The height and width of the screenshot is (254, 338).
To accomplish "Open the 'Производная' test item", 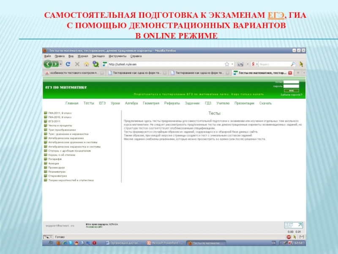I will (57, 168).
